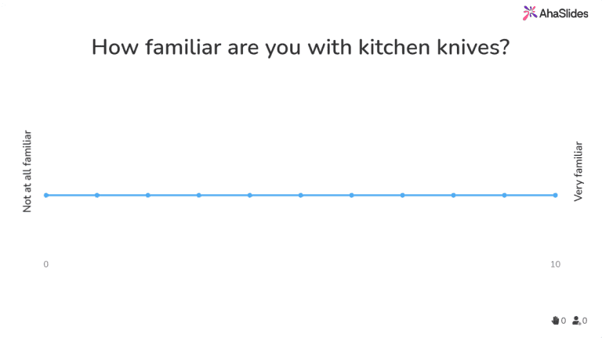Viewport: 602px width, 338px height.
Task: Click the '10' maximum axis label
Action: click(555, 264)
